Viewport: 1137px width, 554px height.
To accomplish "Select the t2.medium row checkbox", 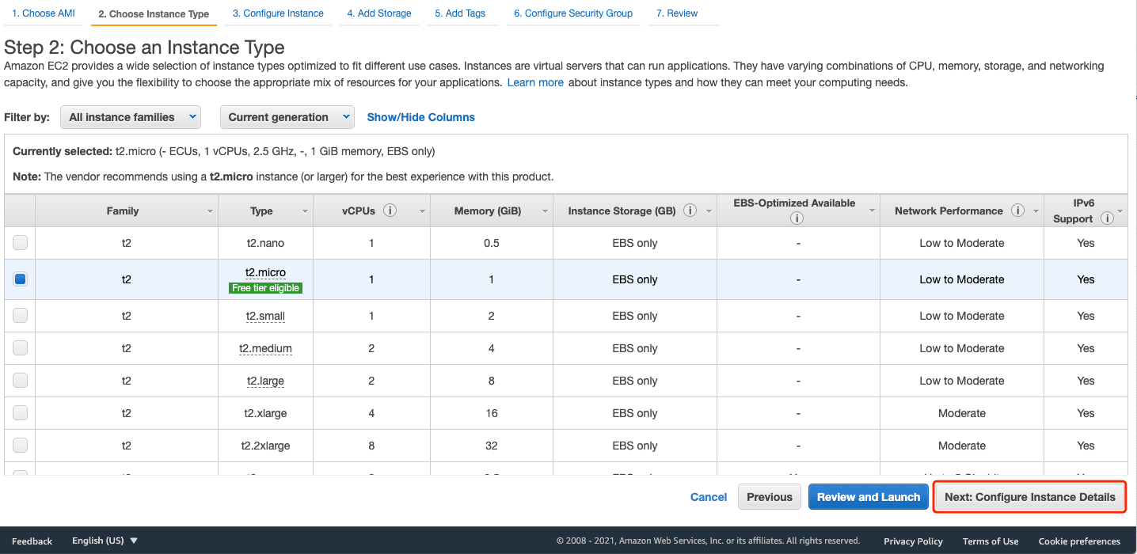I will click(x=20, y=348).
